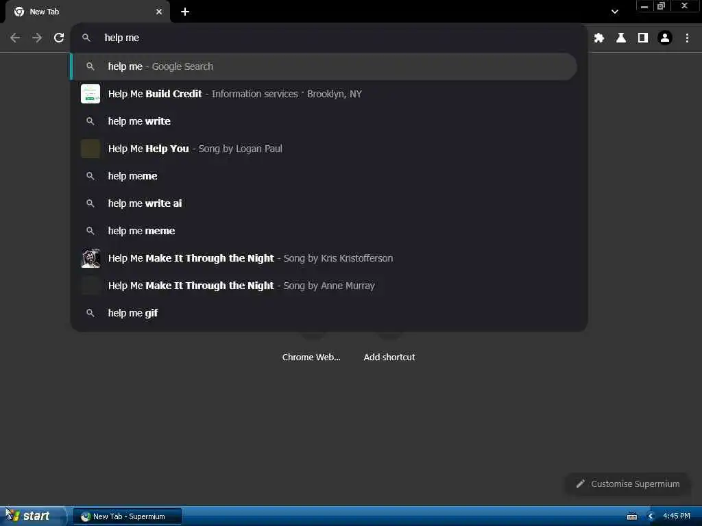Screen dimensions: 702x526
Task: Click the 4:45 PM system clock
Action: click(x=677, y=516)
